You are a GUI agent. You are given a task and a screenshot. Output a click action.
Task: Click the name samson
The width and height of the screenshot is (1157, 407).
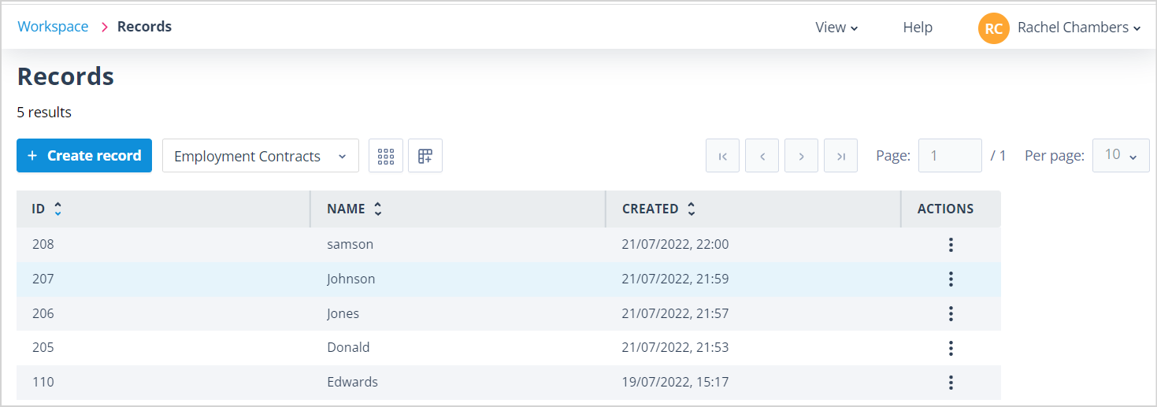tap(350, 244)
